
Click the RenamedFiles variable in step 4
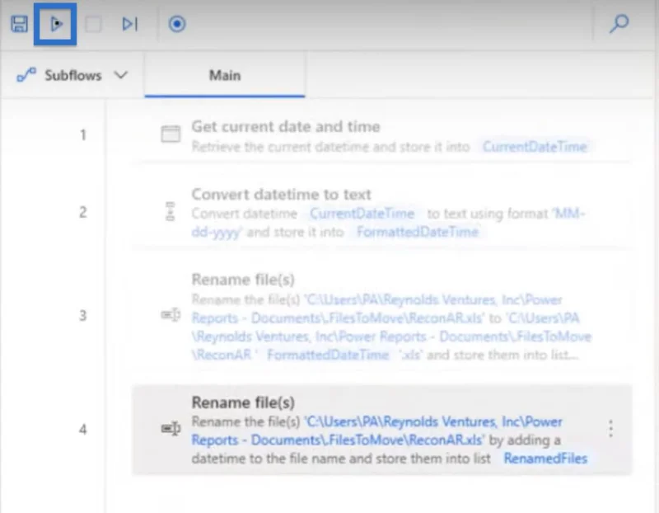point(545,459)
